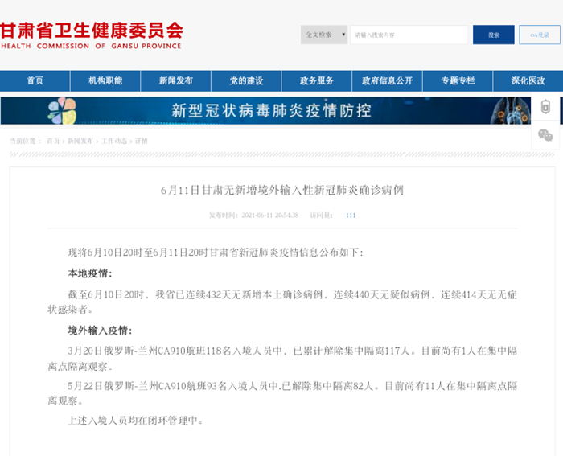Click the line starting 现将6月10日20时
The height and width of the screenshot is (456, 563).
(216, 253)
